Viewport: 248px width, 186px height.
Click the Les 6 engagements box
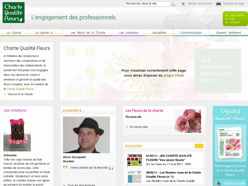coord(218,71)
